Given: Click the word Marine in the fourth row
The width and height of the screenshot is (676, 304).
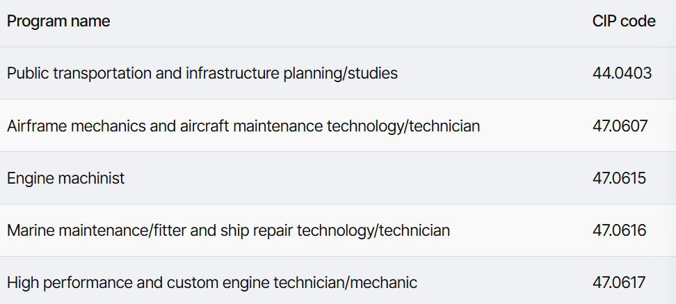Looking at the screenshot, I should (31, 230).
